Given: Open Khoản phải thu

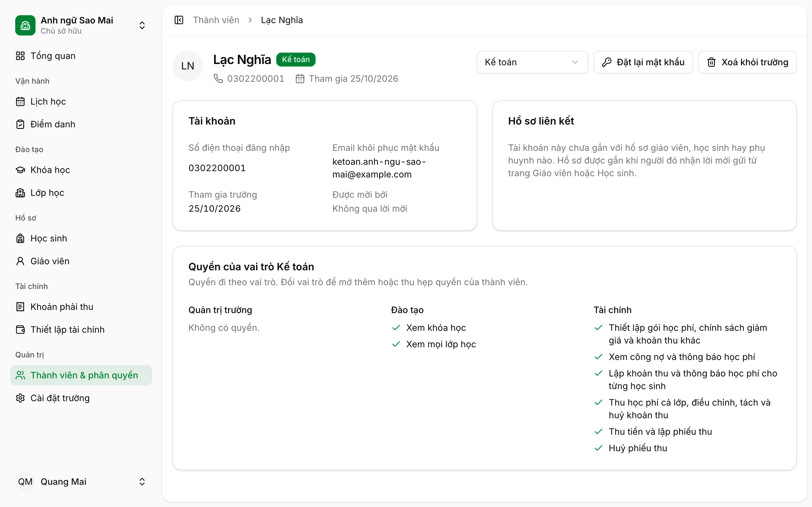Looking at the screenshot, I should pyautogui.click(x=81, y=306).
